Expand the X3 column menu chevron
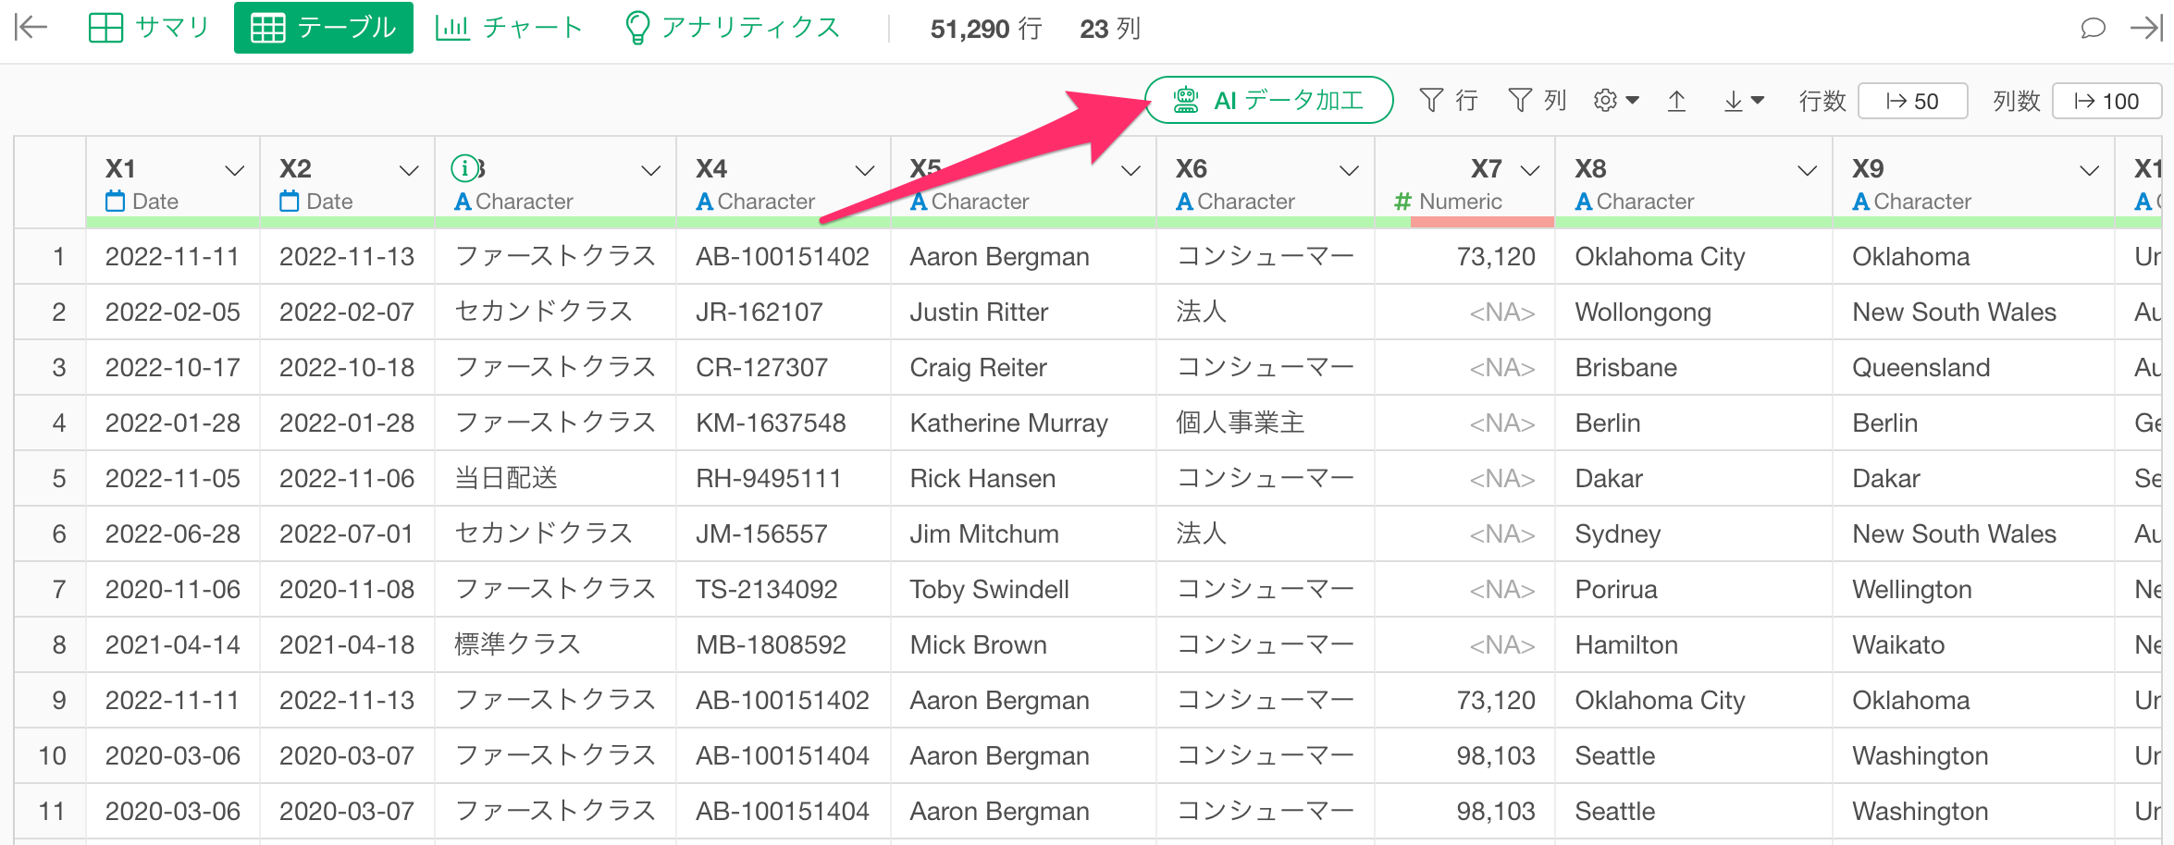This screenshot has height=845, width=2174. click(x=651, y=170)
